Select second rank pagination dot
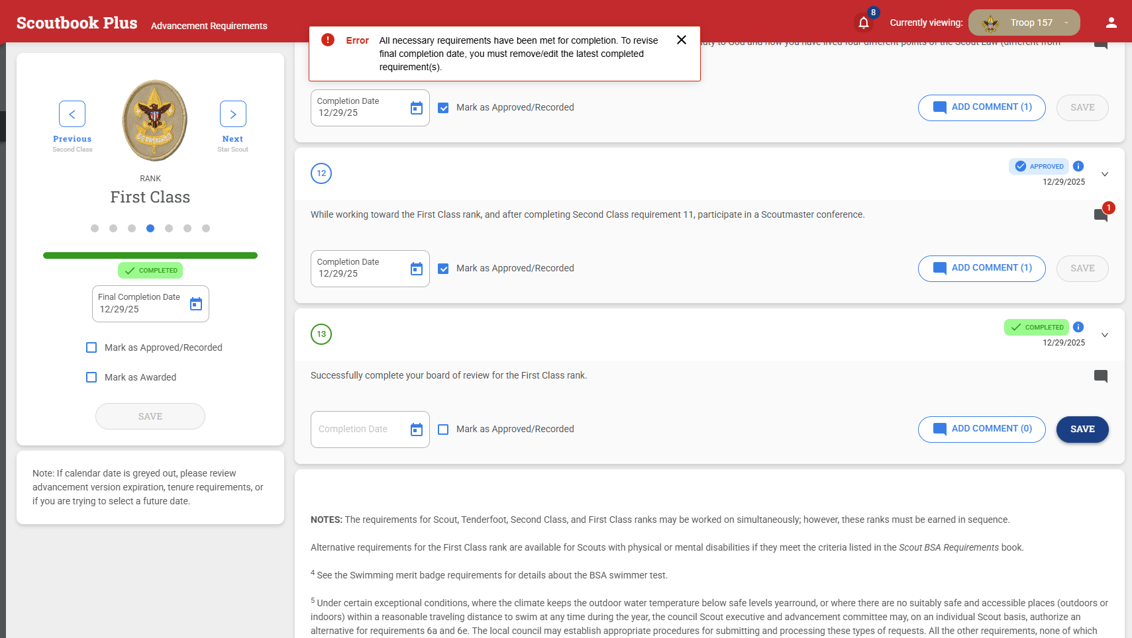Image resolution: width=1132 pixels, height=638 pixels. 113,228
